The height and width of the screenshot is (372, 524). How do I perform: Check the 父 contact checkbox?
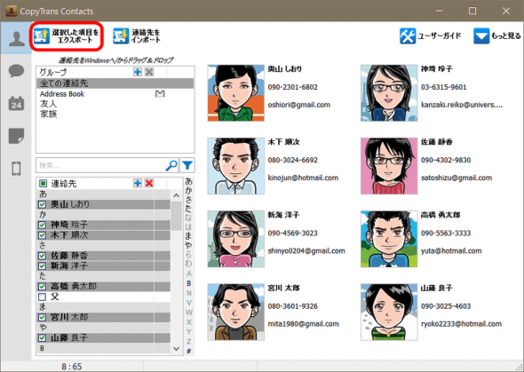click(42, 297)
